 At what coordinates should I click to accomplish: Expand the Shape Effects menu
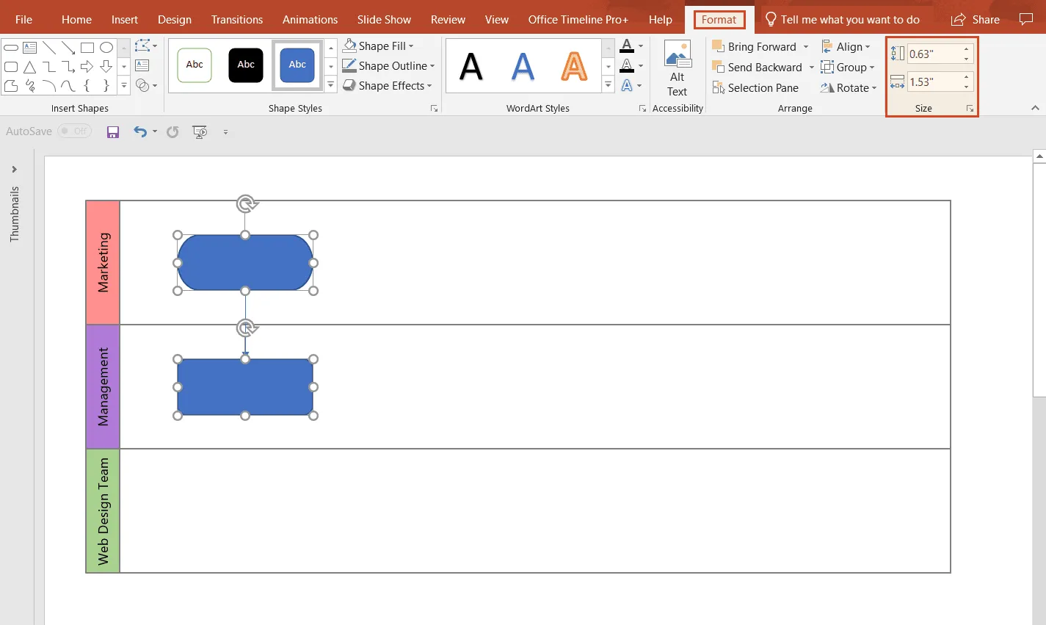coord(388,85)
